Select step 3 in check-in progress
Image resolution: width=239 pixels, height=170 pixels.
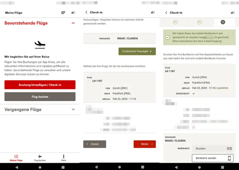pos(223,22)
